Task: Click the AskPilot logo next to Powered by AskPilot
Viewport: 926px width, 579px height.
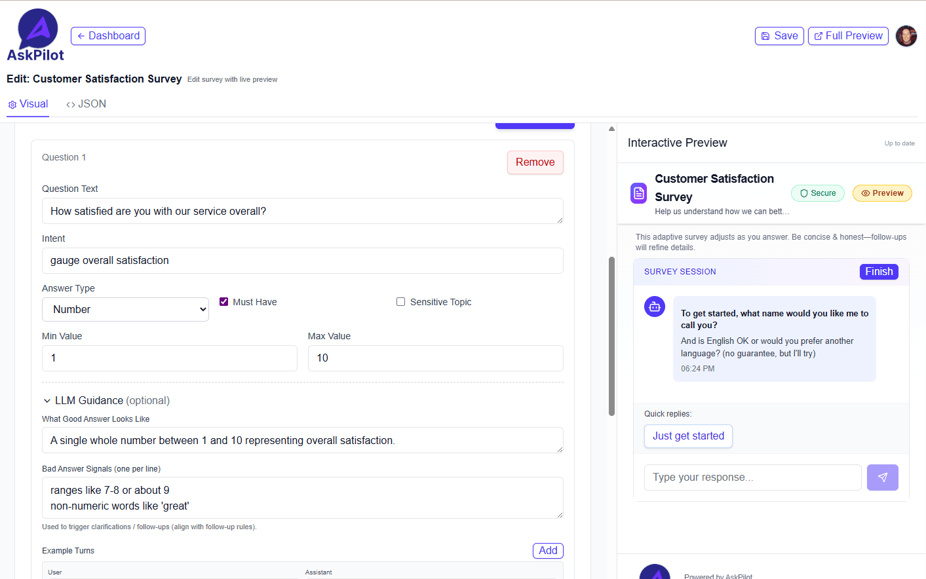Action: click(655, 571)
